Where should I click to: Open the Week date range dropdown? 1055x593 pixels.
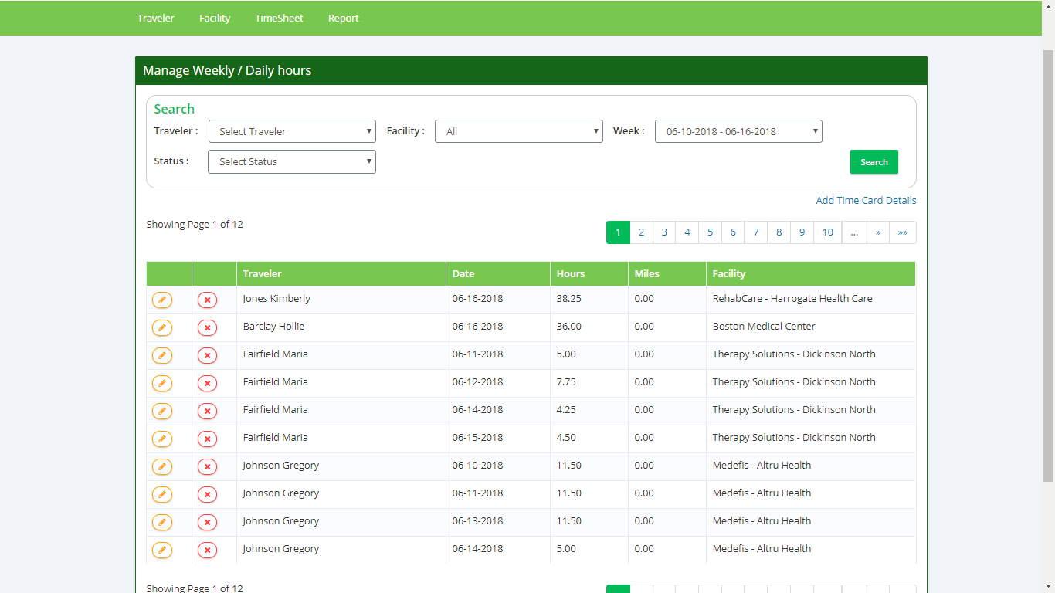738,131
